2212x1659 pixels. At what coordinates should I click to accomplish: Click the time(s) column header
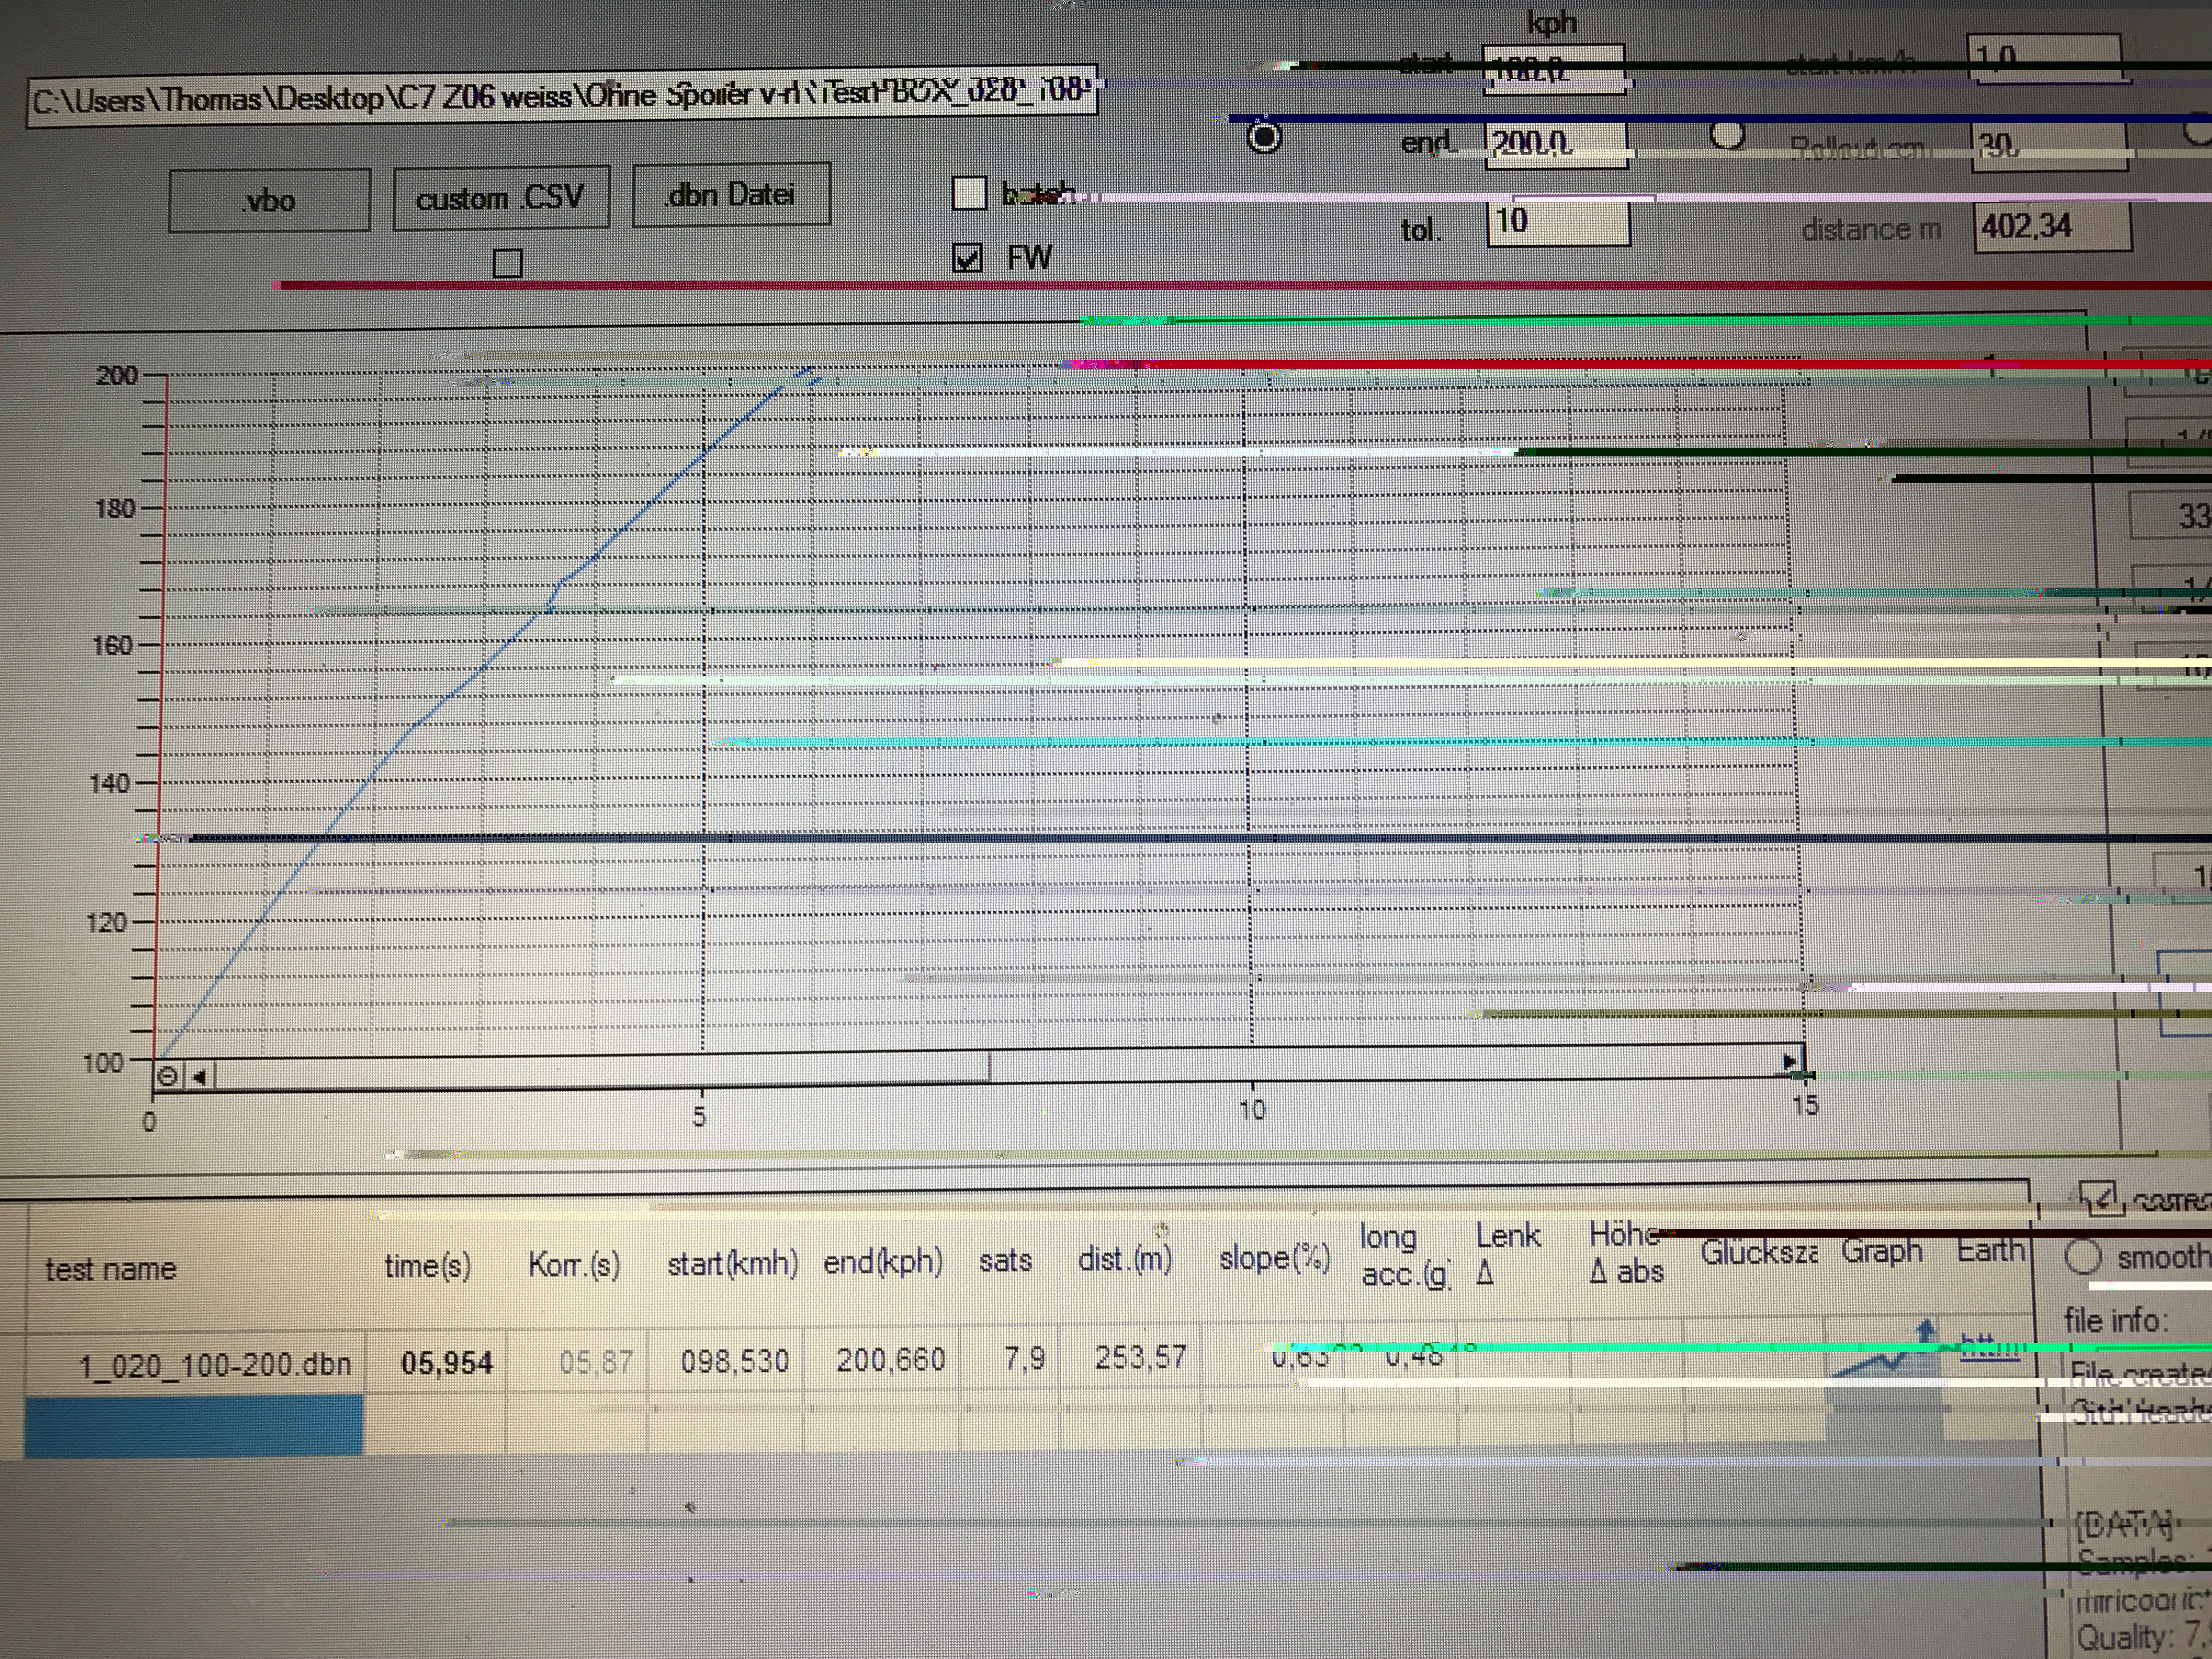(x=428, y=1266)
